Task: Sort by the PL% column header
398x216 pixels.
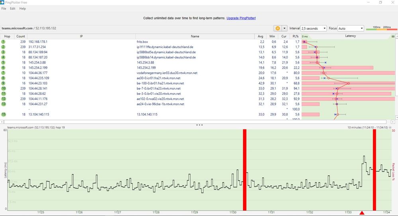Action: 296,37
